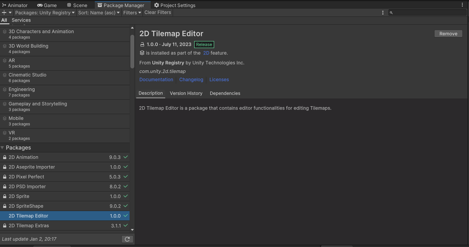Select 2D Pixel Perfect package
This screenshot has width=469, height=247.
pos(65,177)
